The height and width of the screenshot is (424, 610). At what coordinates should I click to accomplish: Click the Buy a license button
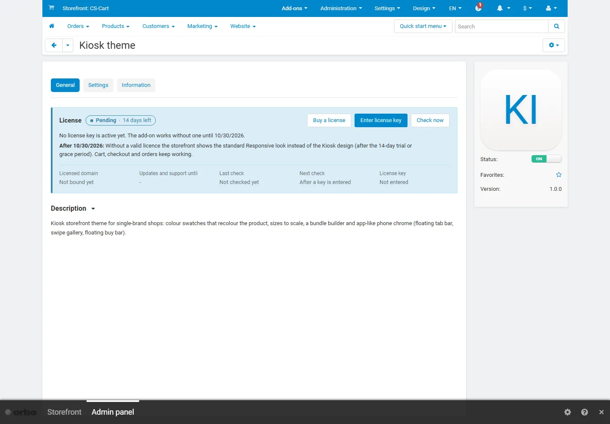click(329, 120)
